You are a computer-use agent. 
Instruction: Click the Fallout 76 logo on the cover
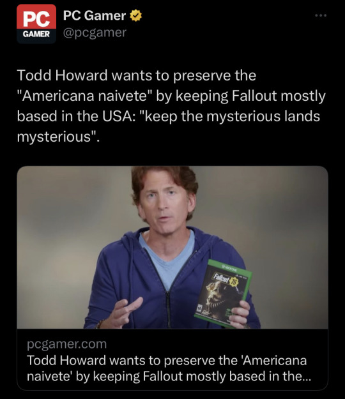coord(225,279)
